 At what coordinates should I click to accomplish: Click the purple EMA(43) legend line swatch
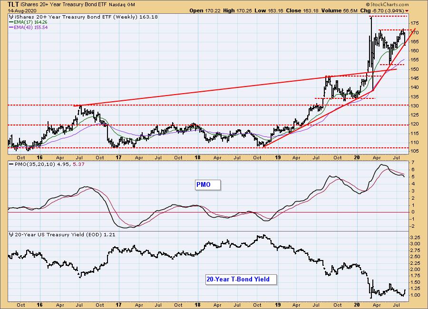tap(11, 27)
